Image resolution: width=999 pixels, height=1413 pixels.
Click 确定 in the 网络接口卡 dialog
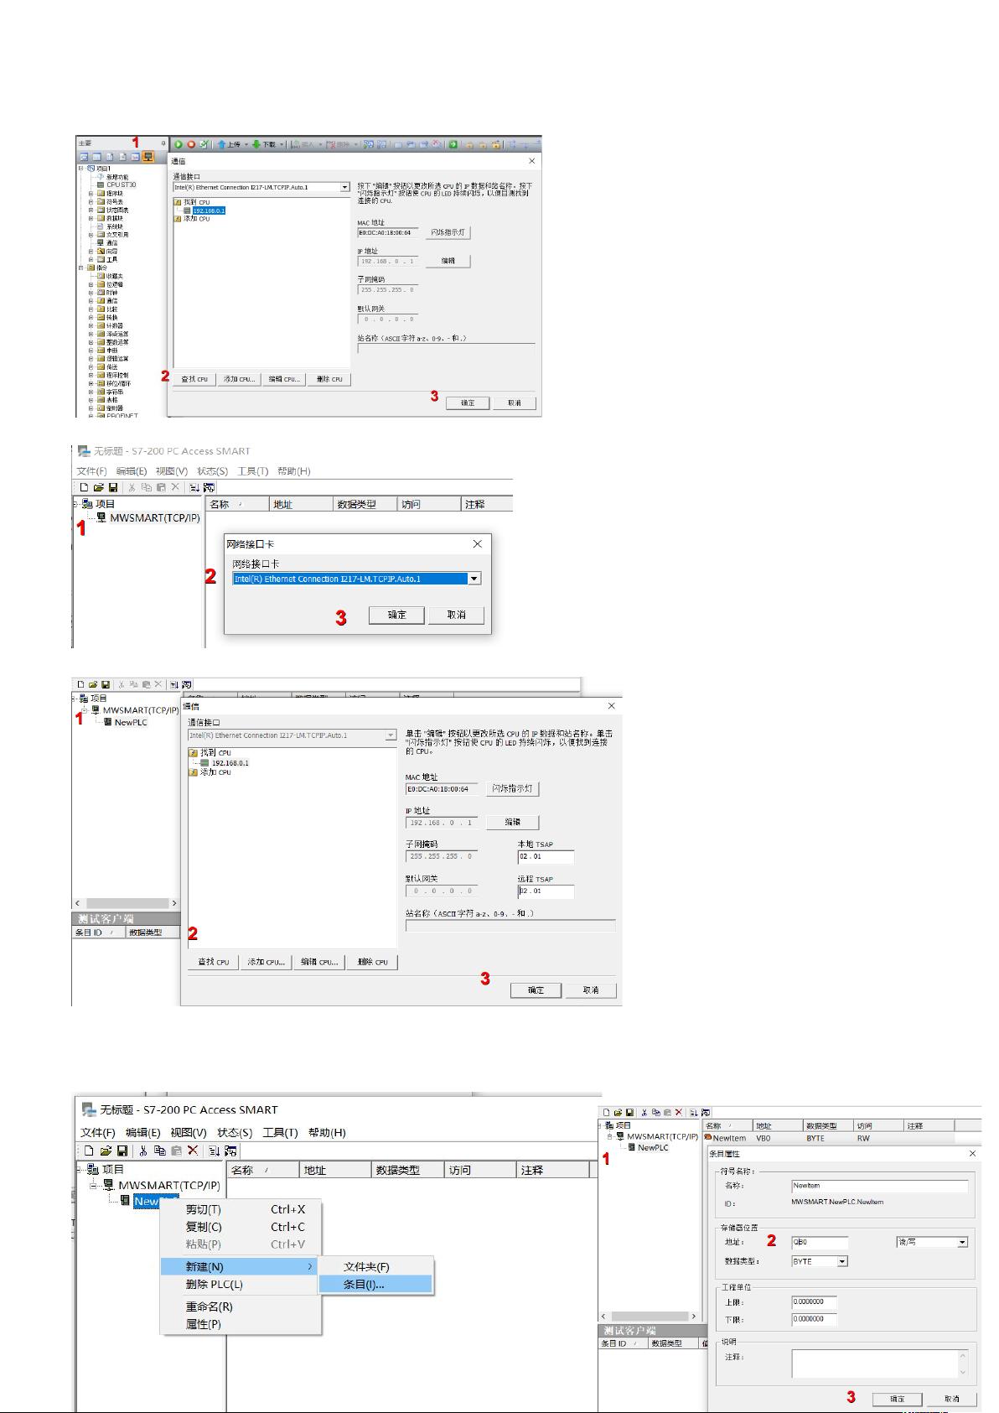pos(396,615)
